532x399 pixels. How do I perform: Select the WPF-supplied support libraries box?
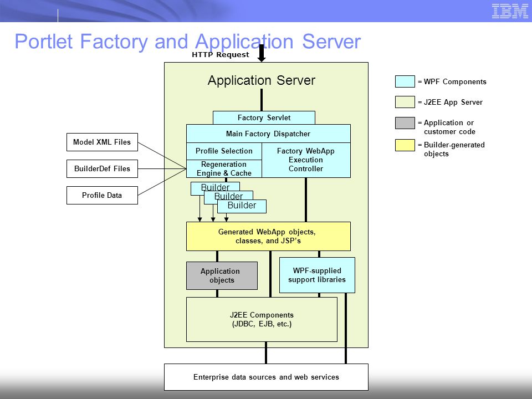317,275
